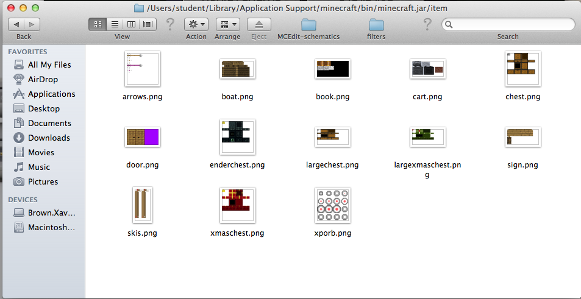581x299 pixels.
Task: Open Documents from the sidebar
Action: 43,123
